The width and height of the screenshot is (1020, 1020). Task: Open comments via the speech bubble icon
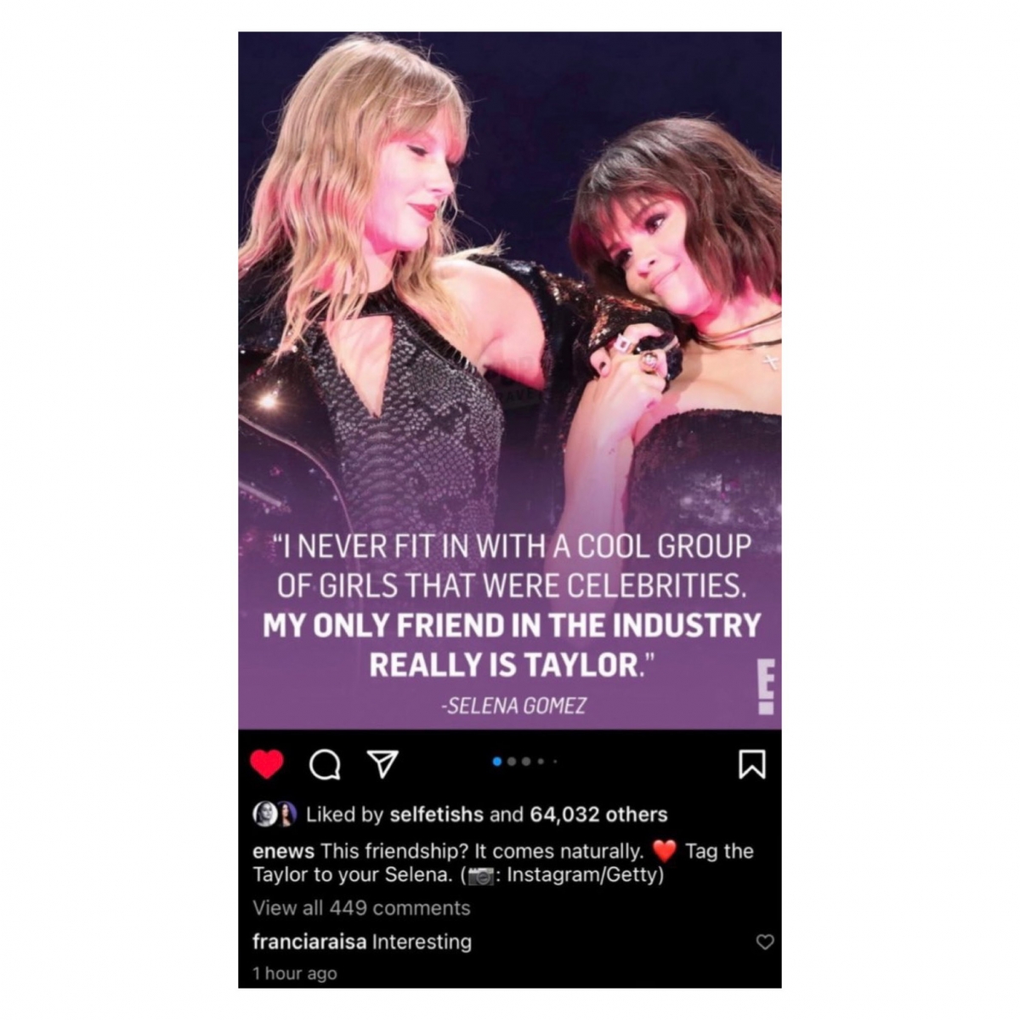[x=325, y=765]
